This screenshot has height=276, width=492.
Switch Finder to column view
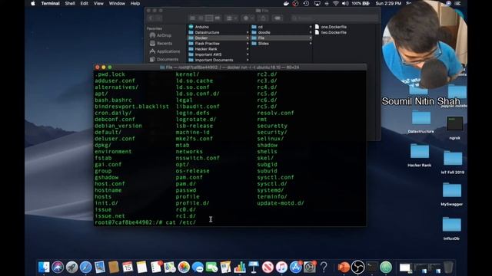point(209,18)
